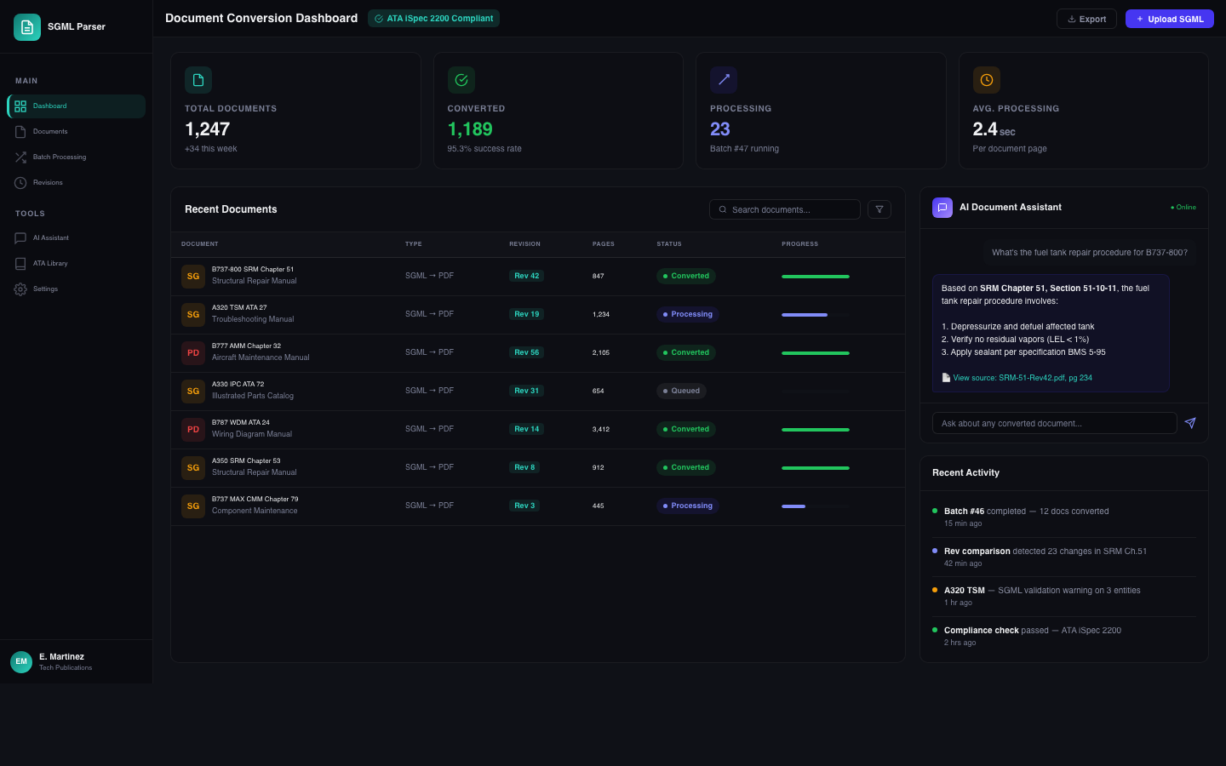Click the Export button
Viewport: 1226px width, 766px height.
click(1086, 19)
